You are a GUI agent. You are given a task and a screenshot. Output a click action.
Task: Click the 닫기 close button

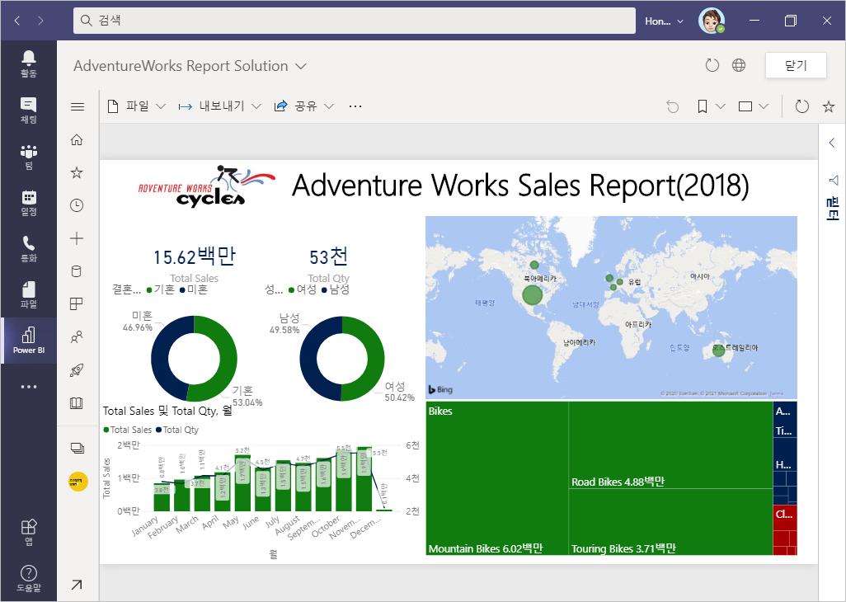796,65
